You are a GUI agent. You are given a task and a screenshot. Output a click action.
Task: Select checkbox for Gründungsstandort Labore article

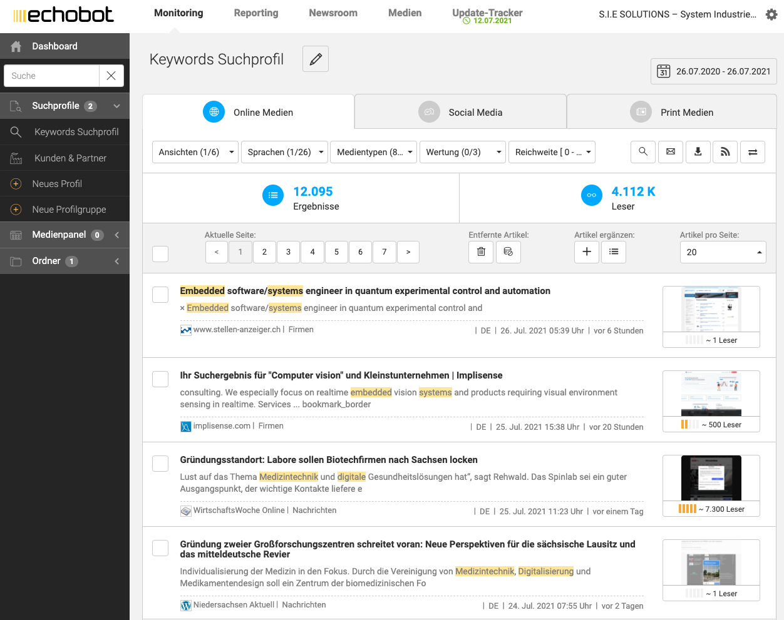(x=160, y=464)
